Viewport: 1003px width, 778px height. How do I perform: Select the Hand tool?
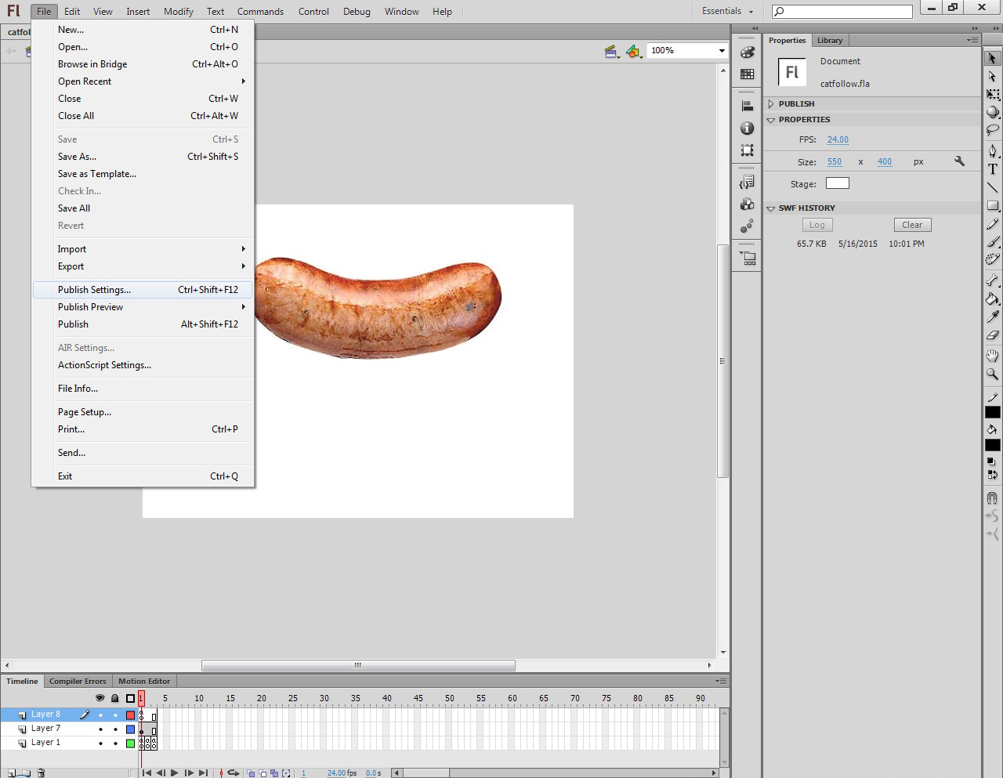[x=992, y=356]
